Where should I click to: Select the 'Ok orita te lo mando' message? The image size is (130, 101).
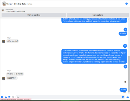[15, 74]
